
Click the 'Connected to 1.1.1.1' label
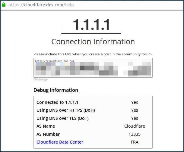pyautogui.click(x=57, y=102)
